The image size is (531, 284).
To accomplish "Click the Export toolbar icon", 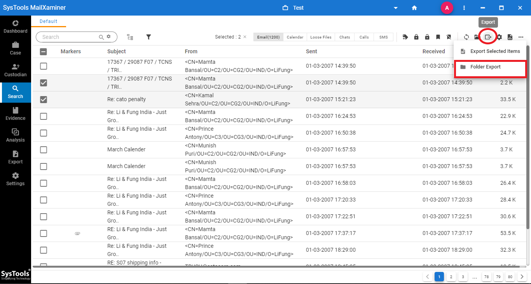I will click(x=488, y=37).
